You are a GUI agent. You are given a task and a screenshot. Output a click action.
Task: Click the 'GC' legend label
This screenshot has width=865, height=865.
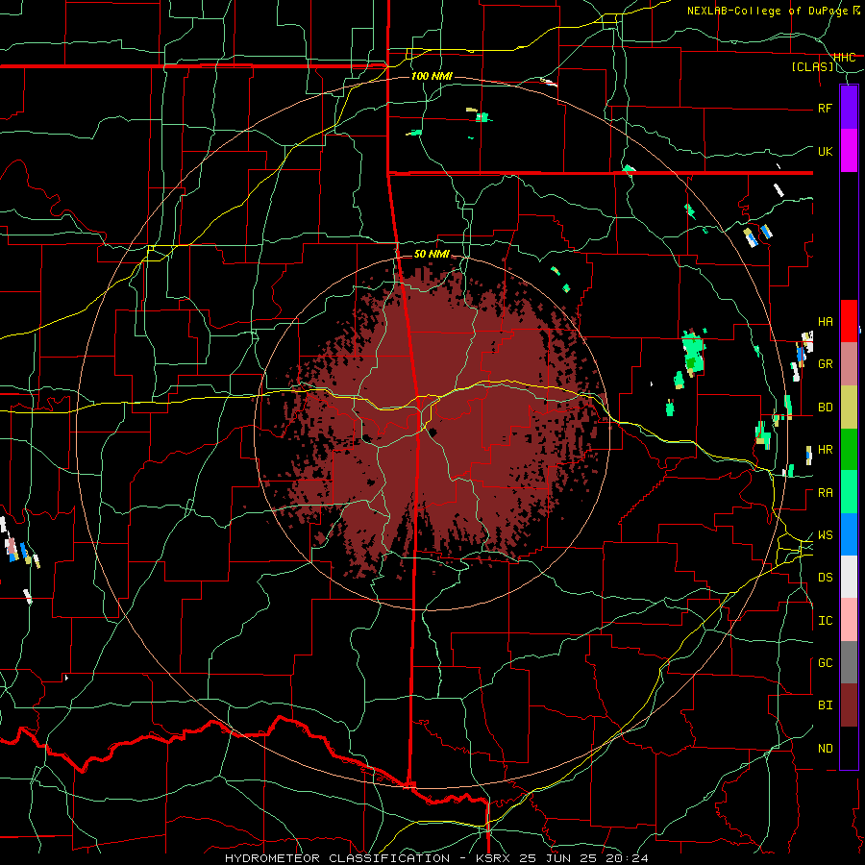click(825, 663)
